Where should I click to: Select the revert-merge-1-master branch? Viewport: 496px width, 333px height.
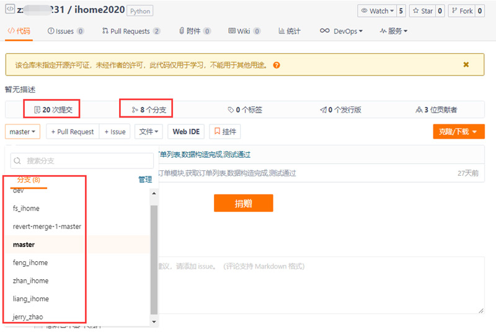coord(77,226)
